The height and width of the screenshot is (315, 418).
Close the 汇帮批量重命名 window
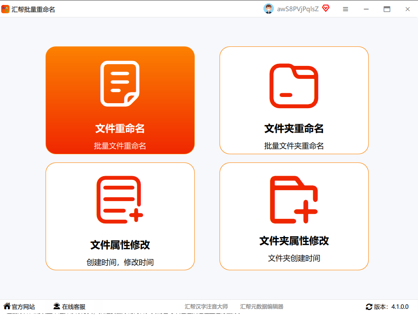pyautogui.click(x=408, y=9)
